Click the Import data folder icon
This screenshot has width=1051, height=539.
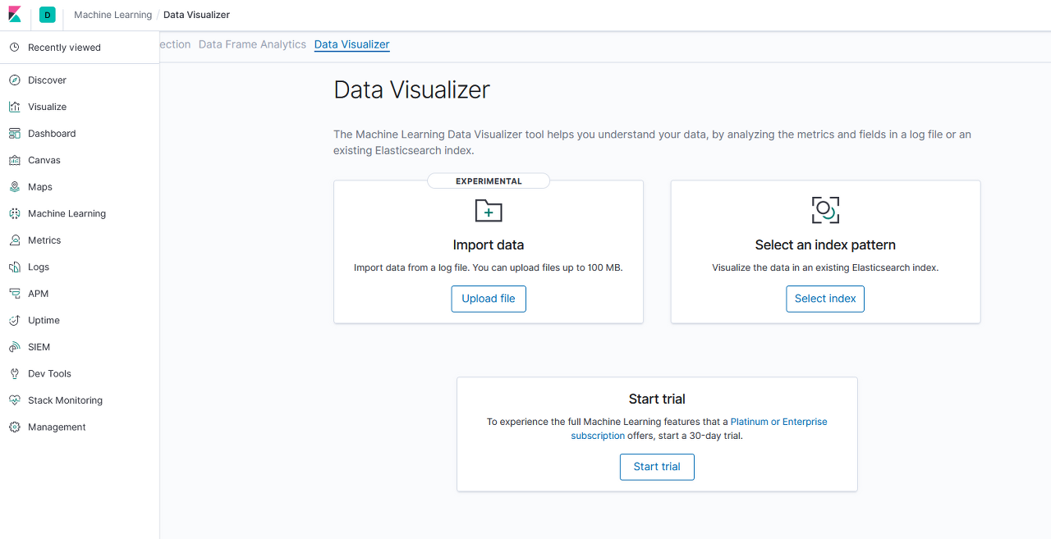[x=489, y=211]
